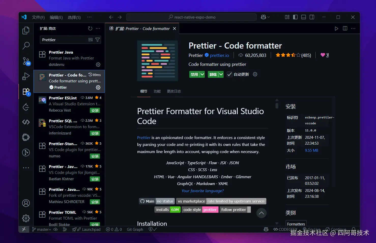
Task: Open Git Graph from status bar
Action: point(135,229)
